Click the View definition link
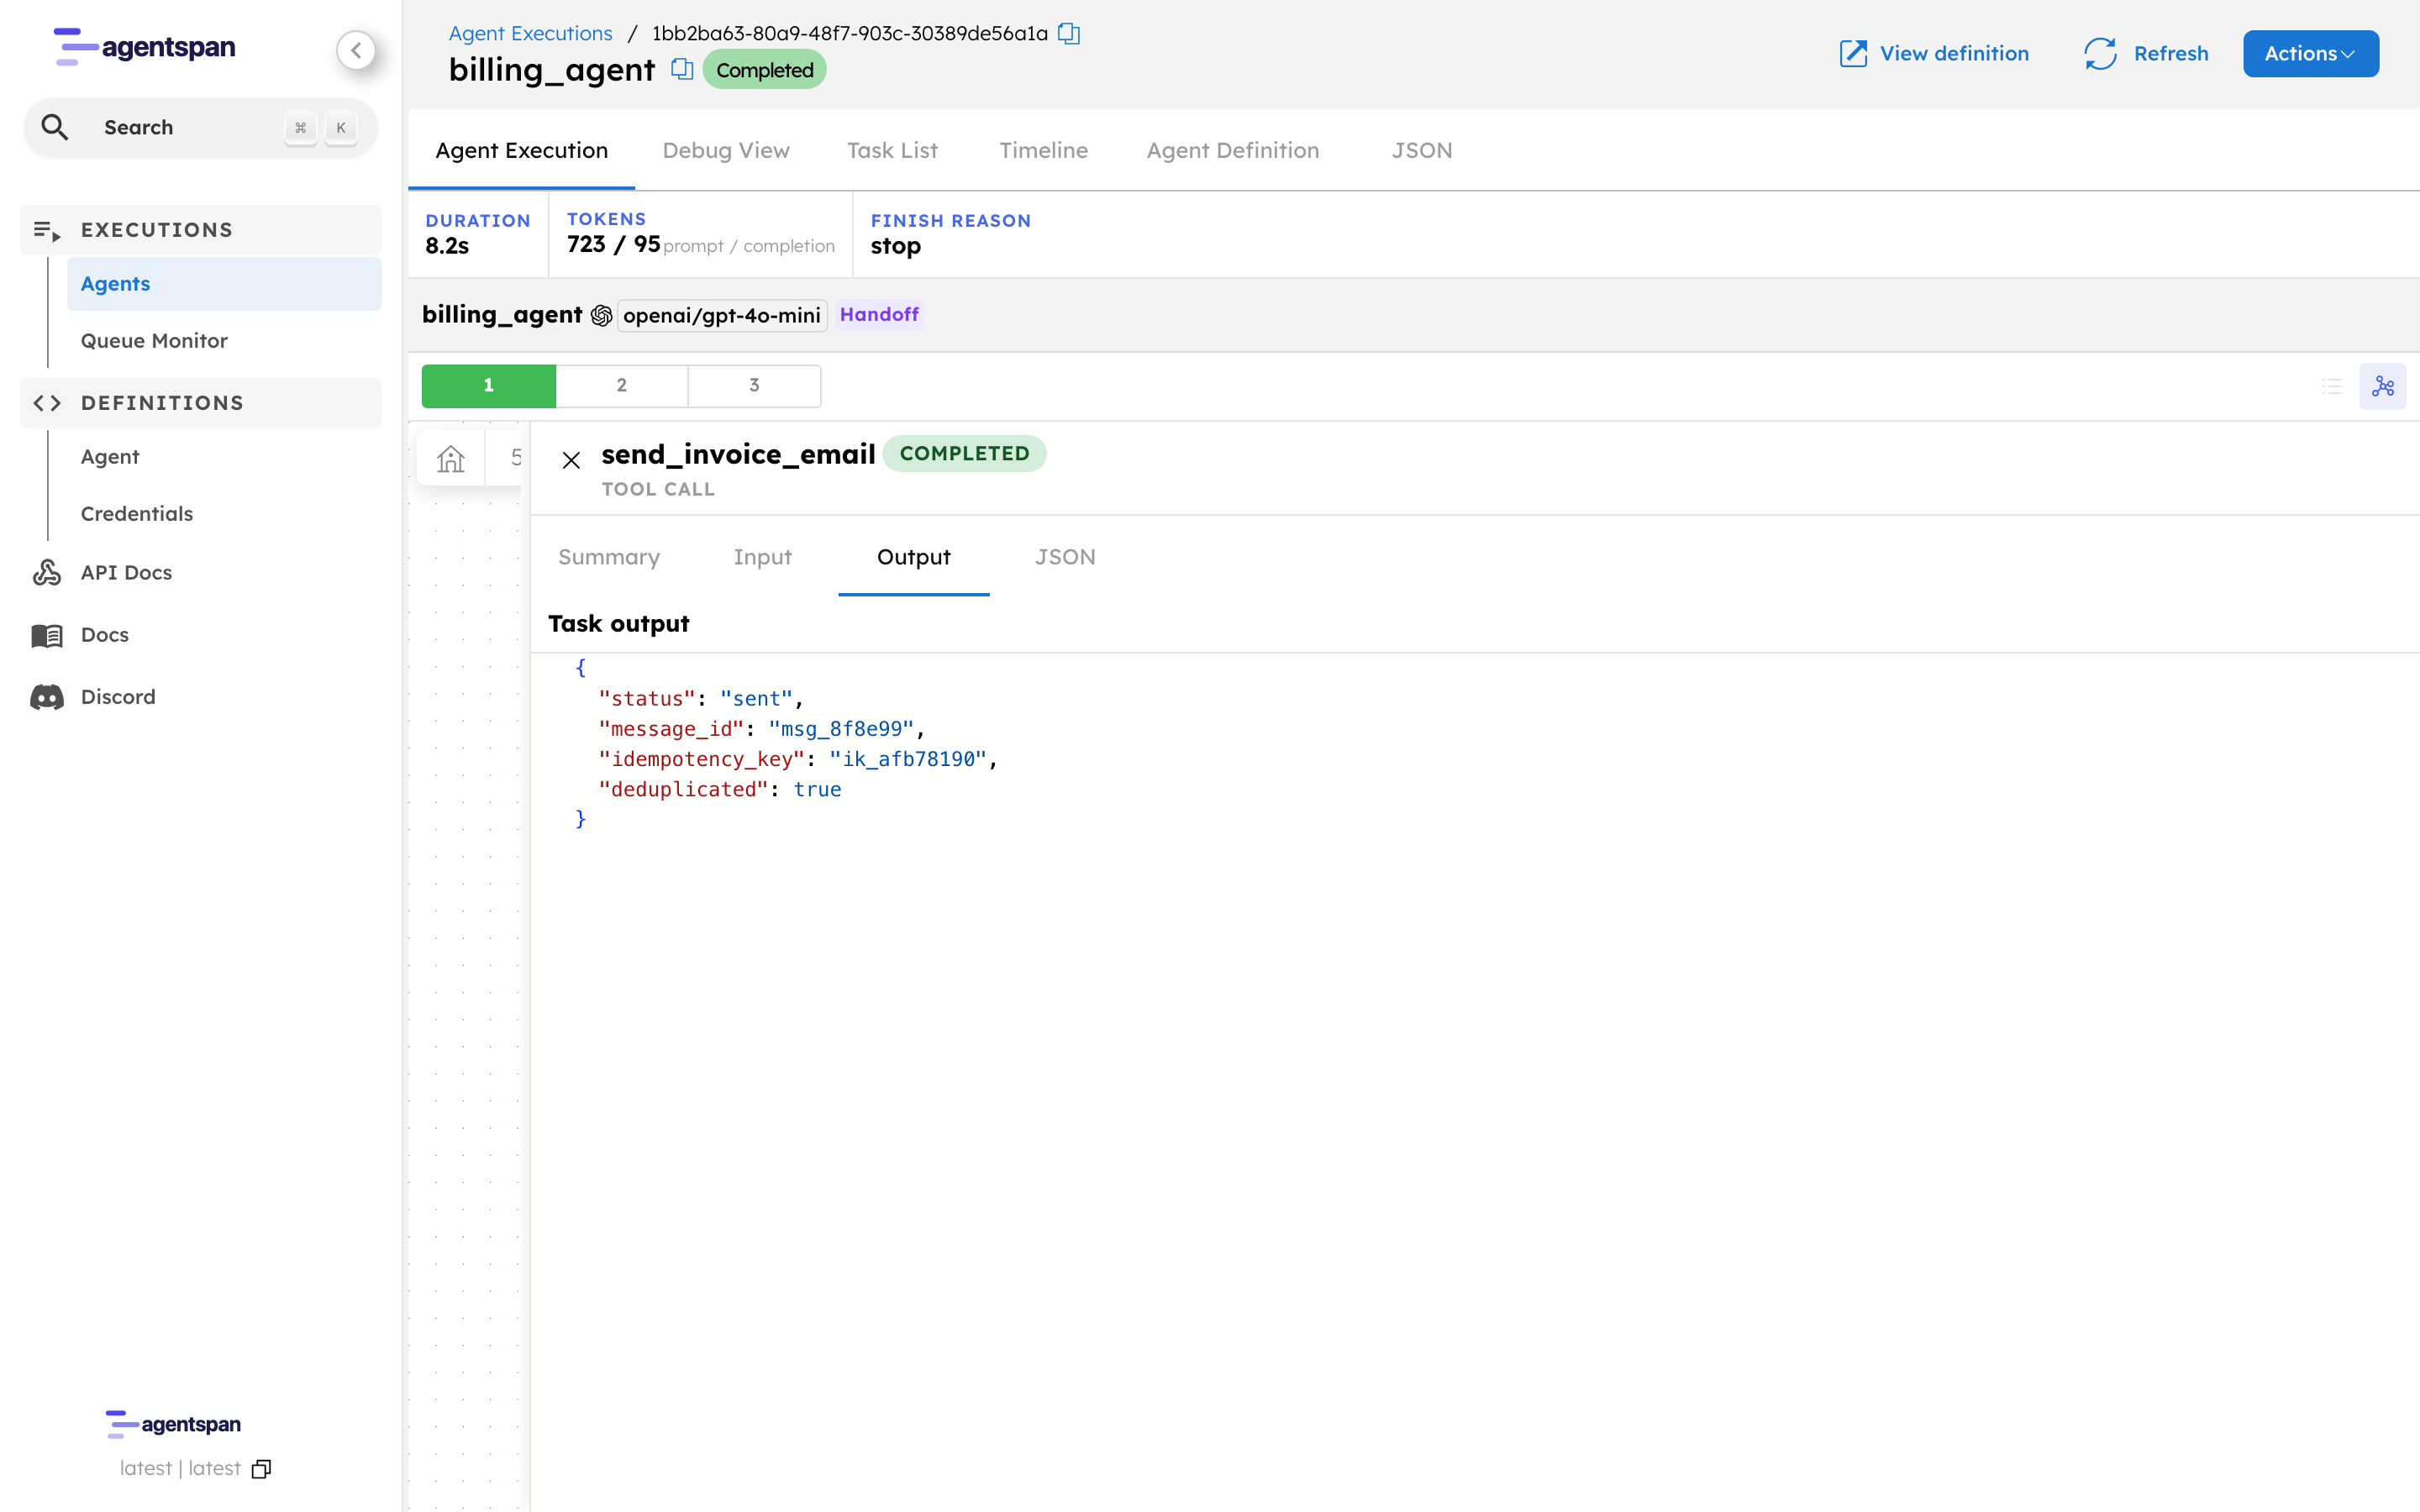 1934,53
